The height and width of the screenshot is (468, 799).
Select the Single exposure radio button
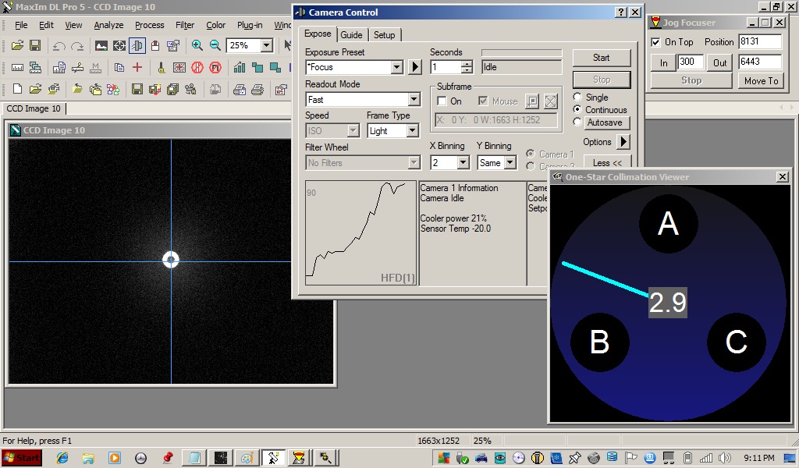578,97
